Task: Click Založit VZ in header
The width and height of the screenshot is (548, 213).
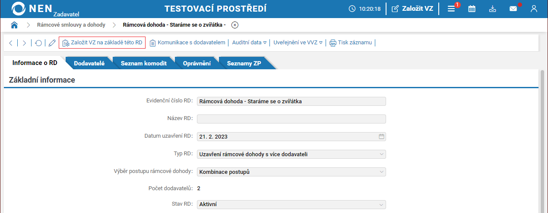Action: [x=412, y=9]
